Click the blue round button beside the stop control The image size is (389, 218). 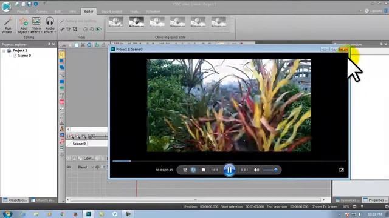(193, 170)
